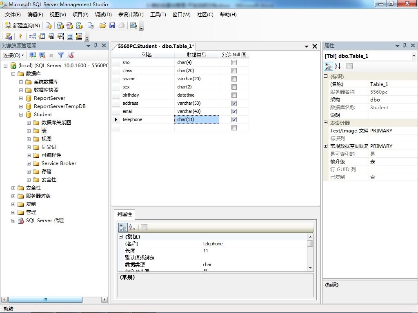Expand the ReportServer database node

[x=21, y=99]
